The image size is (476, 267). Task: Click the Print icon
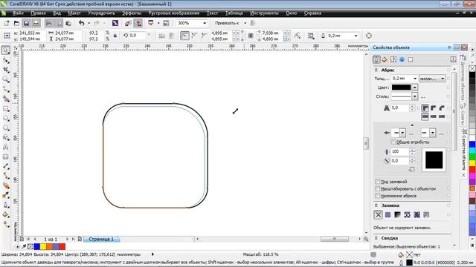coord(36,23)
